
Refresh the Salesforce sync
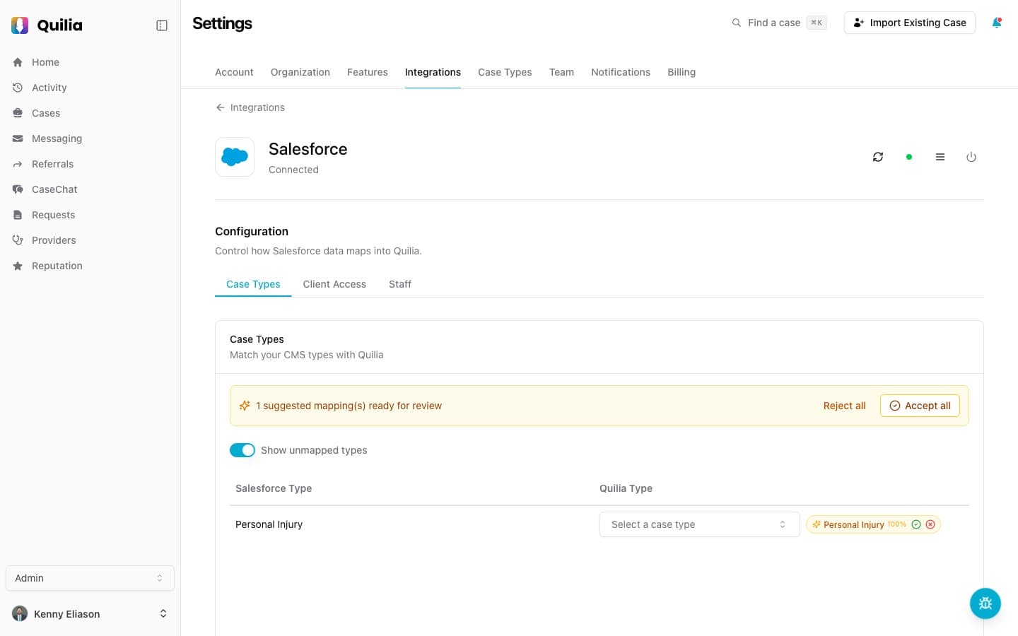point(878,157)
